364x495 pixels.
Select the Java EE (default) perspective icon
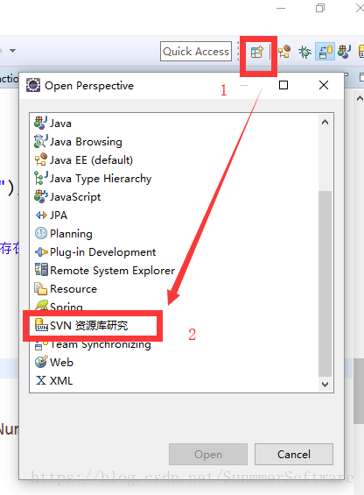[41, 159]
